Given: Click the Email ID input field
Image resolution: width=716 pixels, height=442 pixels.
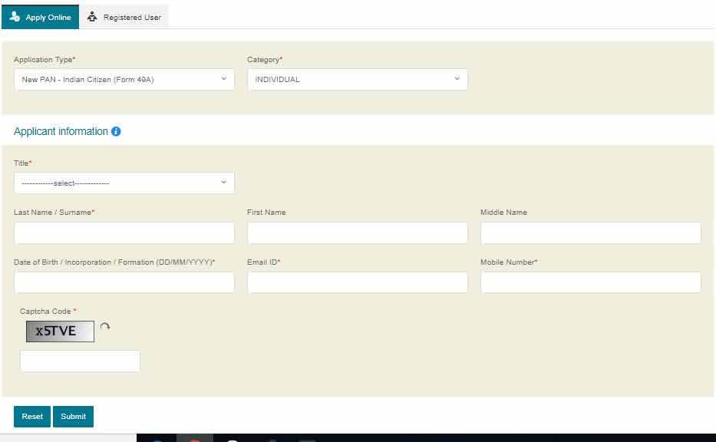Looking at the screenshot, I should point(358,282).
